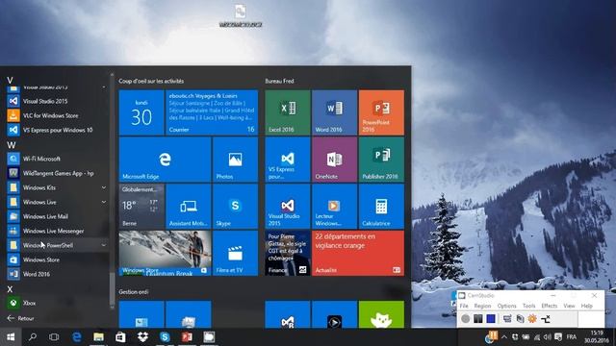This screenshot has width=616, height=346.
Task: Open WildTangent Games App - hp
Action: click(x=57, y=173)
